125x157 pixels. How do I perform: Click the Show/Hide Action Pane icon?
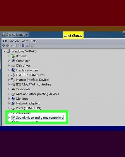(x=27, y=46)
